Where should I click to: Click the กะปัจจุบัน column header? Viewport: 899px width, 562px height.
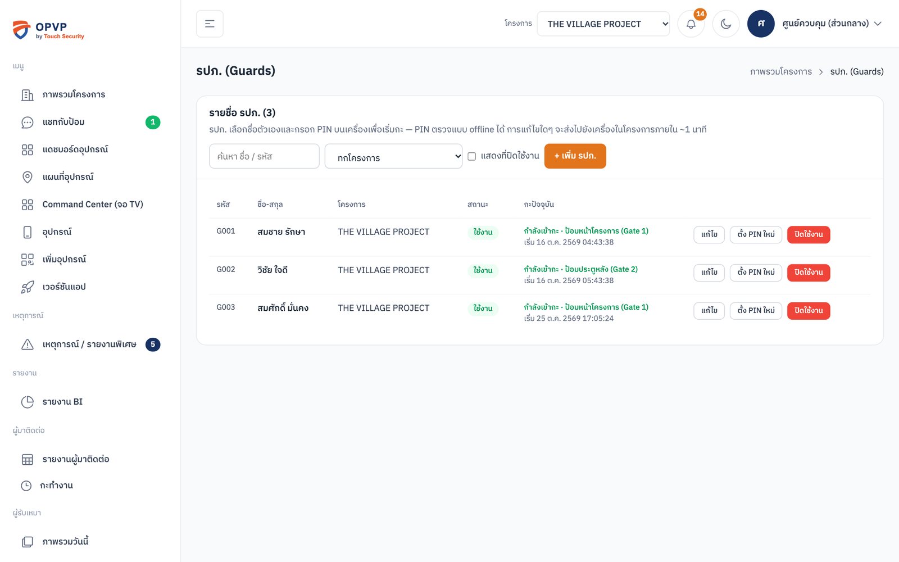coord(539,204)
